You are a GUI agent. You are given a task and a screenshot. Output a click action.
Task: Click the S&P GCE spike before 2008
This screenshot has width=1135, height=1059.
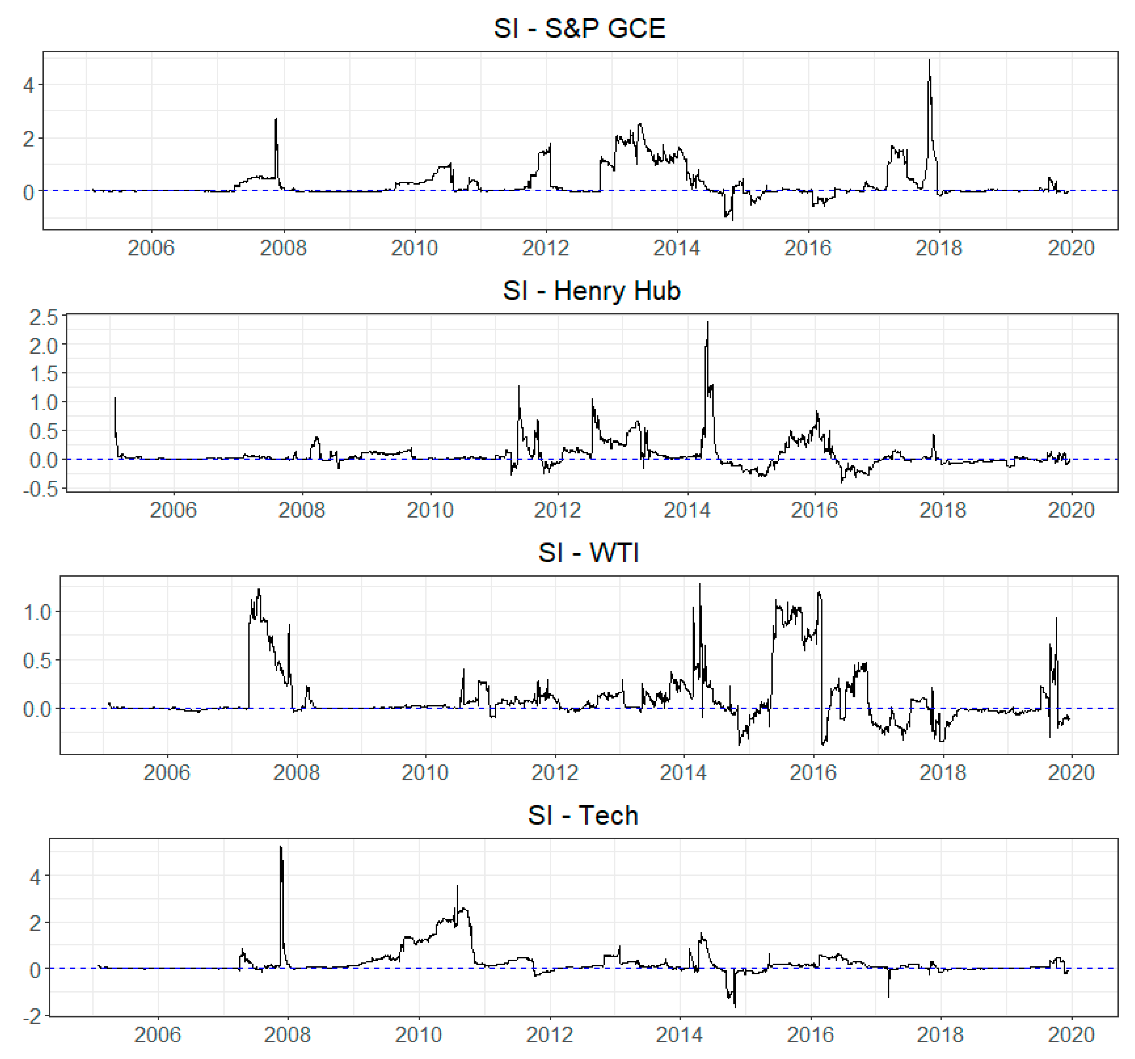tap(276, 121)
